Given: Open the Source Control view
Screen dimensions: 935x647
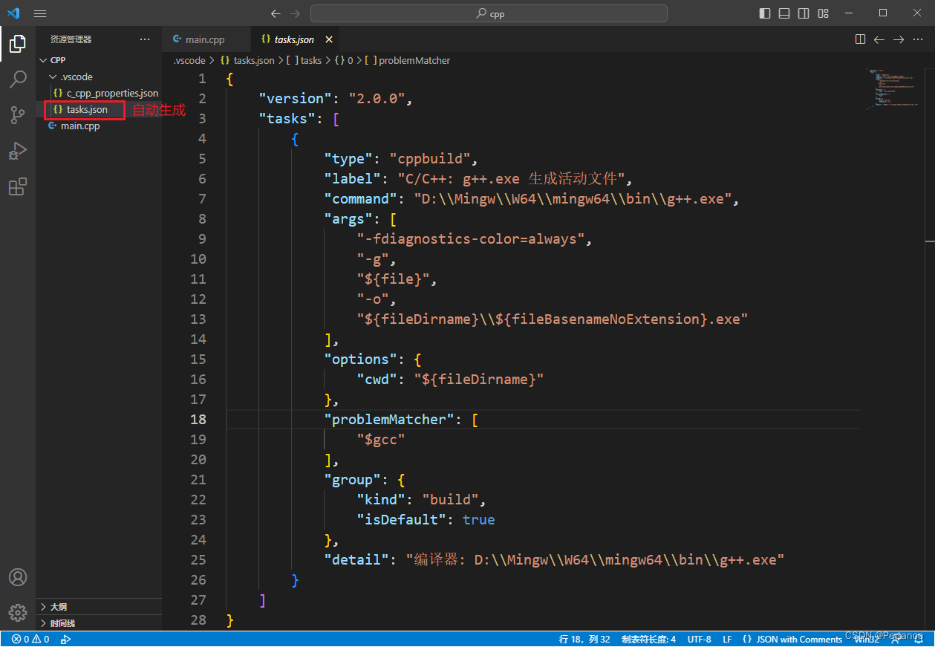Looking at the screenshot, I should tap(18, 115).
